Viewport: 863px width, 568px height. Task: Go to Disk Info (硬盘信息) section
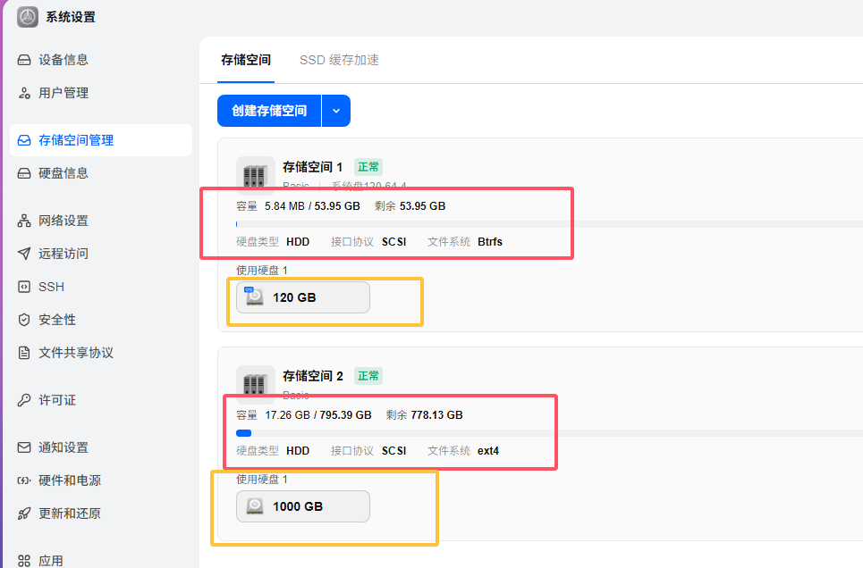[101, 173]
